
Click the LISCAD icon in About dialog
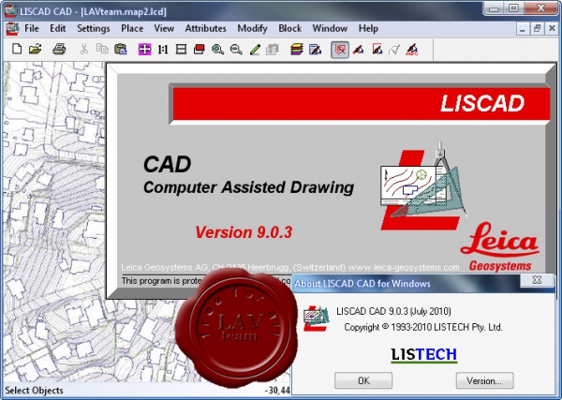316,319
